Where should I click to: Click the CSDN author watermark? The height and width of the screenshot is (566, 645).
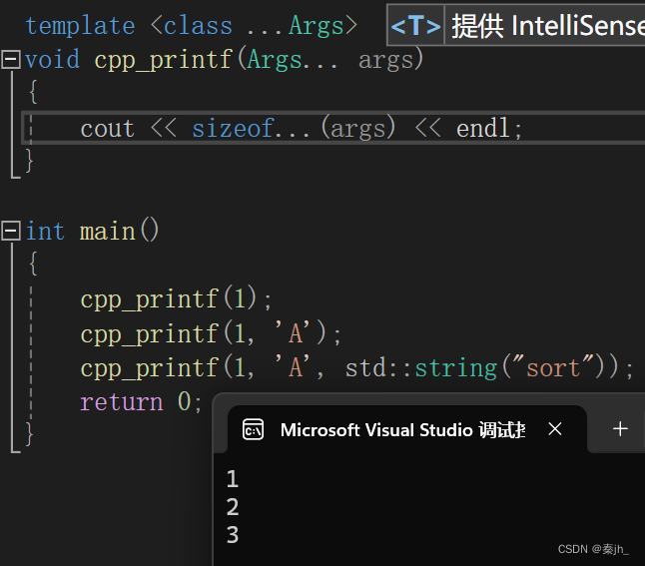[593, 549]
